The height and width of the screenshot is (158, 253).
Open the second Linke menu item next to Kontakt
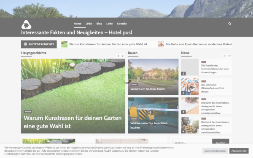coord(109,24)
